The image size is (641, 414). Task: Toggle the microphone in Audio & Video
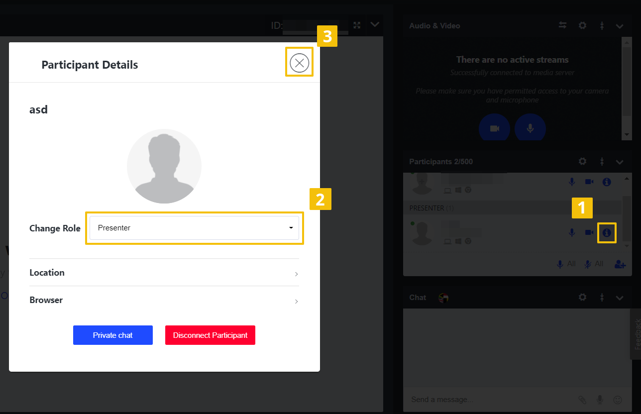point(530,128)
